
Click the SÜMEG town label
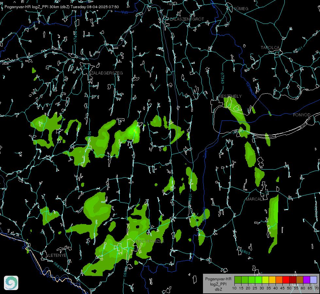tap(241, 8)
